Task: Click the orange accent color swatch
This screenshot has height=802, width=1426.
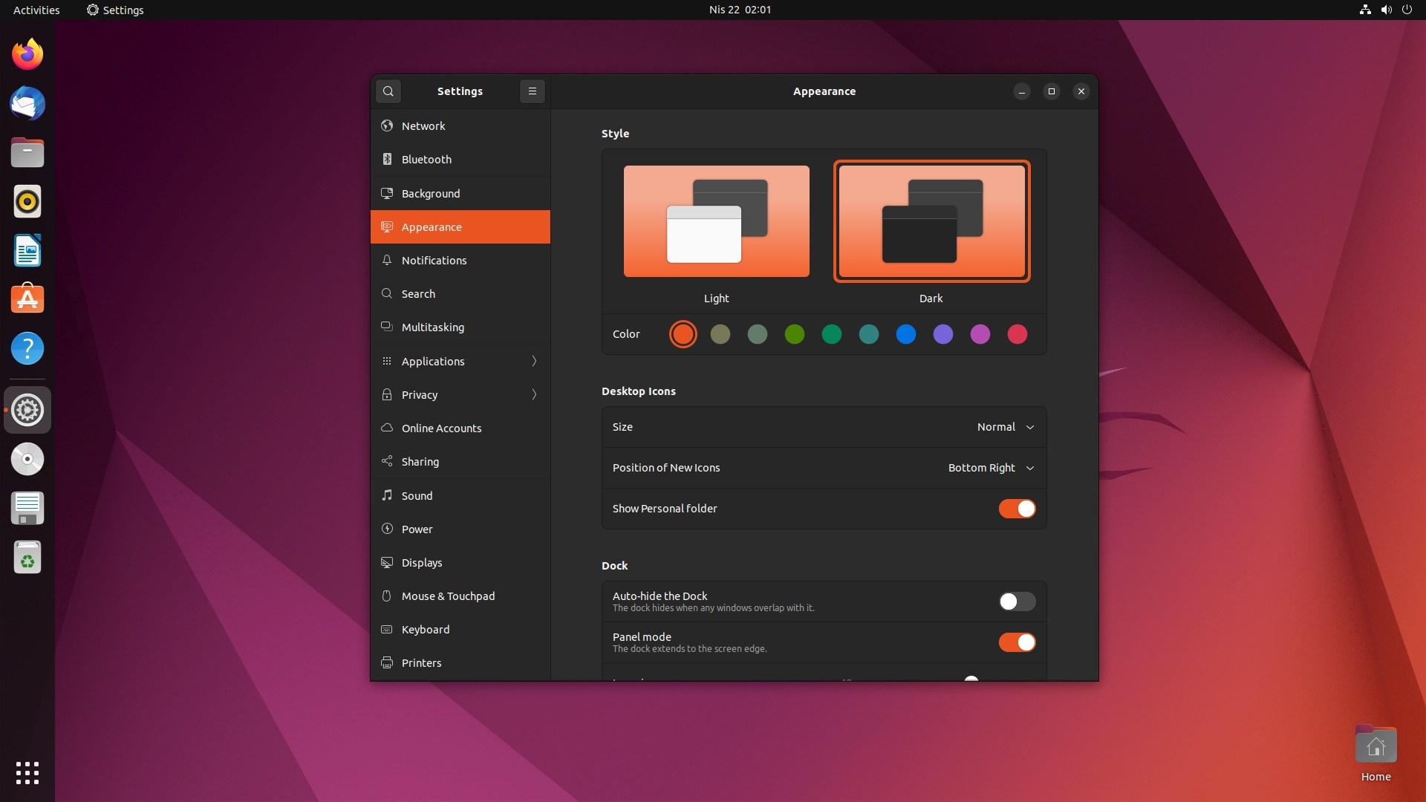Action: (683, 334)
